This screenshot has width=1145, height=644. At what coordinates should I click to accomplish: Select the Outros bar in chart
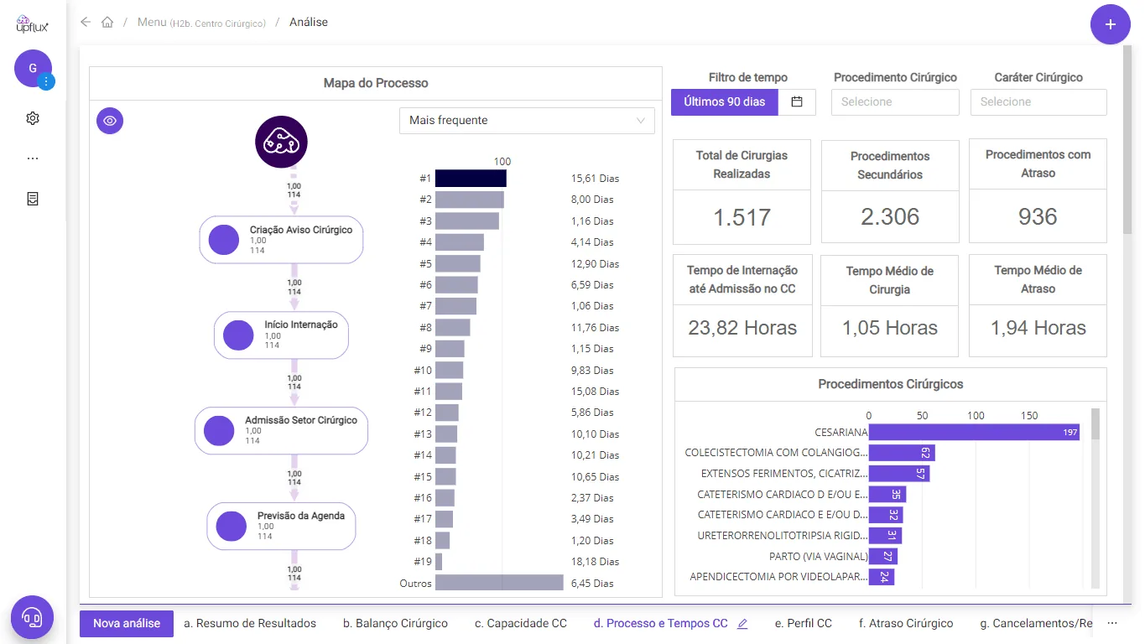pos(499,584)
